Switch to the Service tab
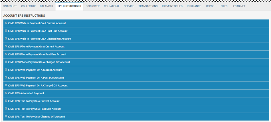Screen dimensions: 271x122 pyautogui.click(x=129, y=6)
